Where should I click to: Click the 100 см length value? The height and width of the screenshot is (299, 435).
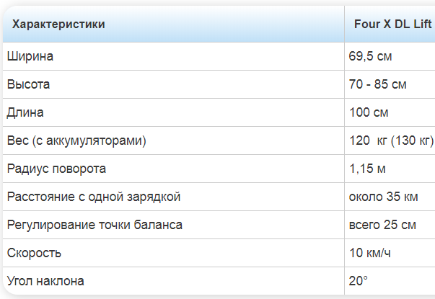369,112
